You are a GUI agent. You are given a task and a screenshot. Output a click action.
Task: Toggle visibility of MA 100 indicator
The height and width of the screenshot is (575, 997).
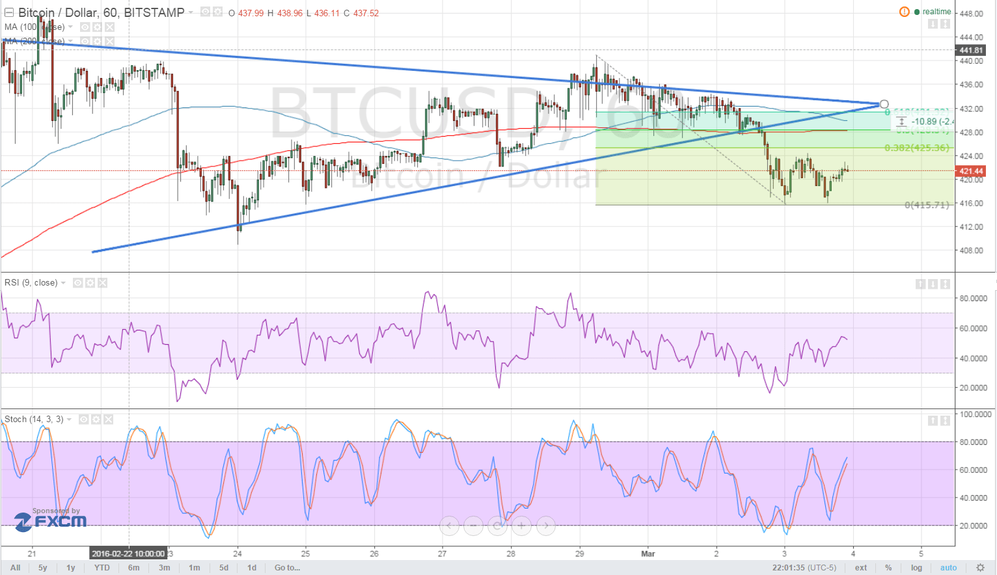pyautogui.click(x=85, y=27)
